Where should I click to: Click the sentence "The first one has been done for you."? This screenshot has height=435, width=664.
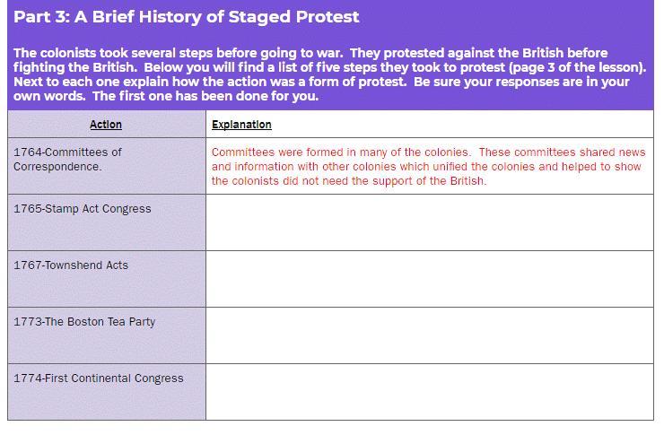tap(205, 96)
